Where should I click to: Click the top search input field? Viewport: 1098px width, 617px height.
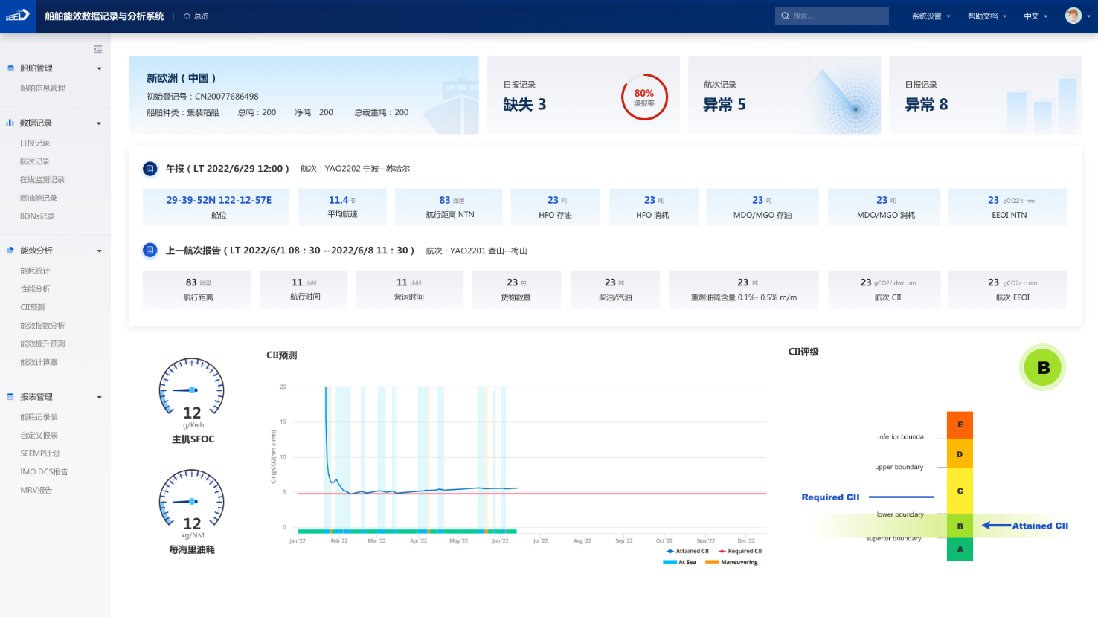tap(838, 16)
